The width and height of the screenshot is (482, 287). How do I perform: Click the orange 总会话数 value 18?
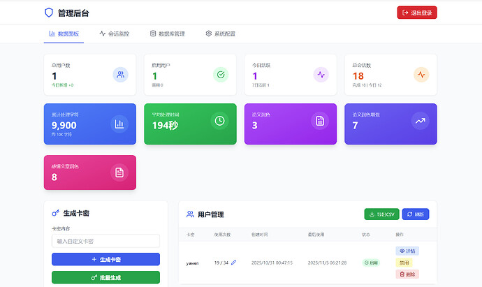tap(358, 76)
